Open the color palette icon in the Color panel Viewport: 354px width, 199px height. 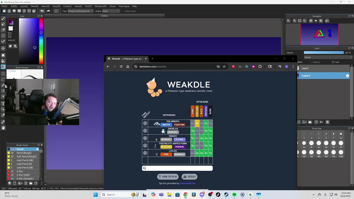coord(11,46)
